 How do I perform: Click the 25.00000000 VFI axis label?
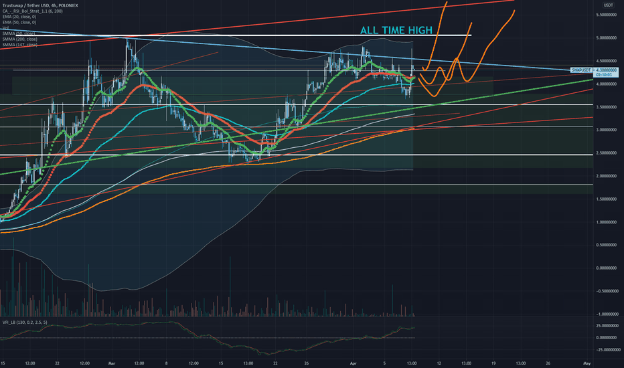click(x=609, y=325)
